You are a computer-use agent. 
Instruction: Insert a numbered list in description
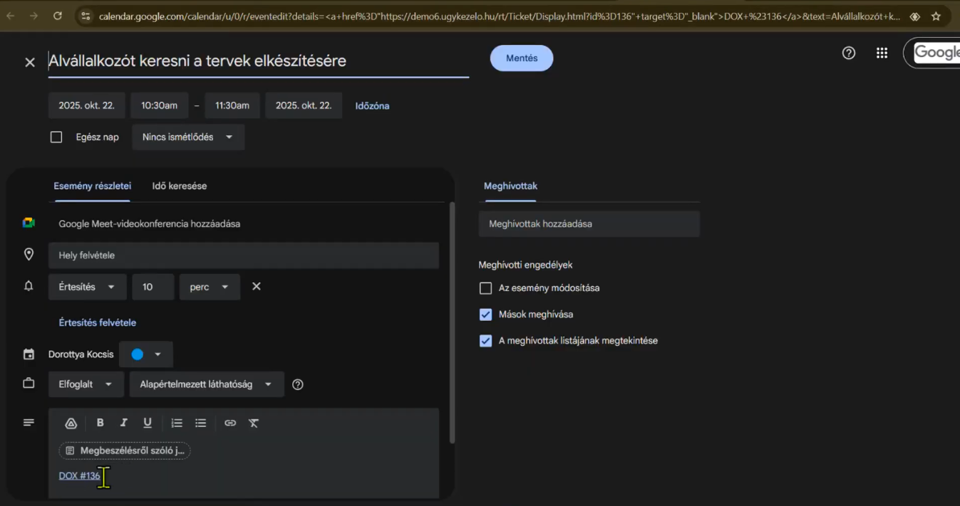177,423
